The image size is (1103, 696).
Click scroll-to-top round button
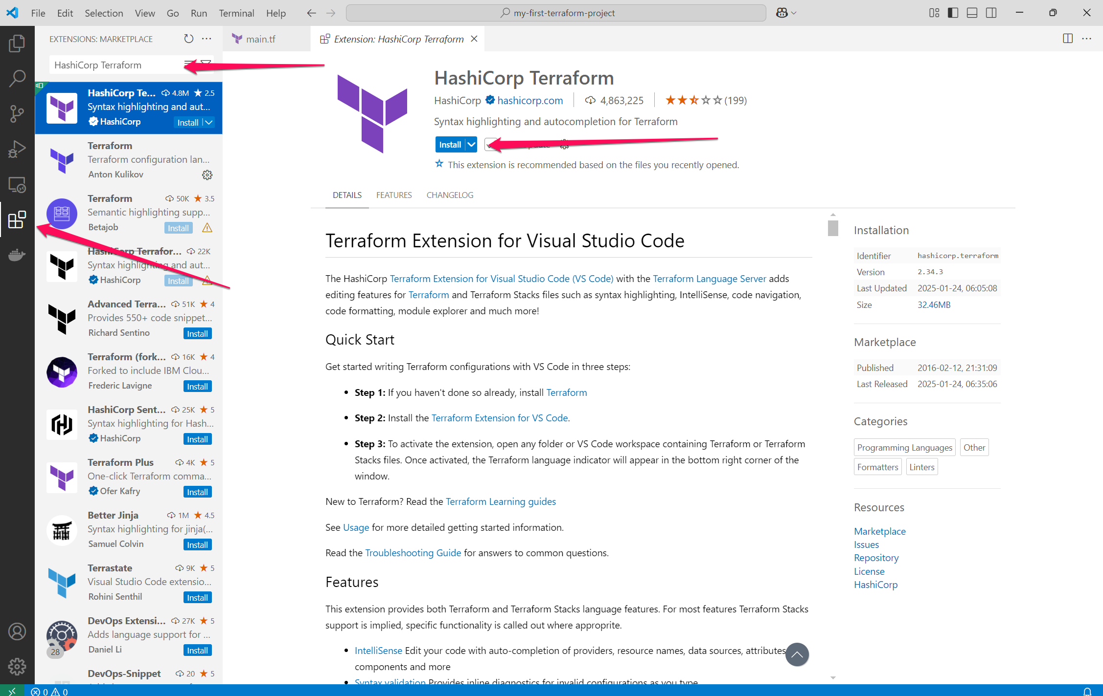[x=797, y=654]
